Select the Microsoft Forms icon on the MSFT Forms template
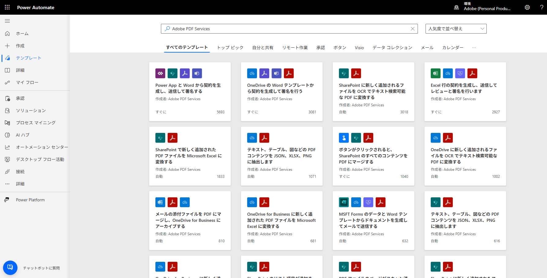547x278 pixels. click(x=344, y=202)
